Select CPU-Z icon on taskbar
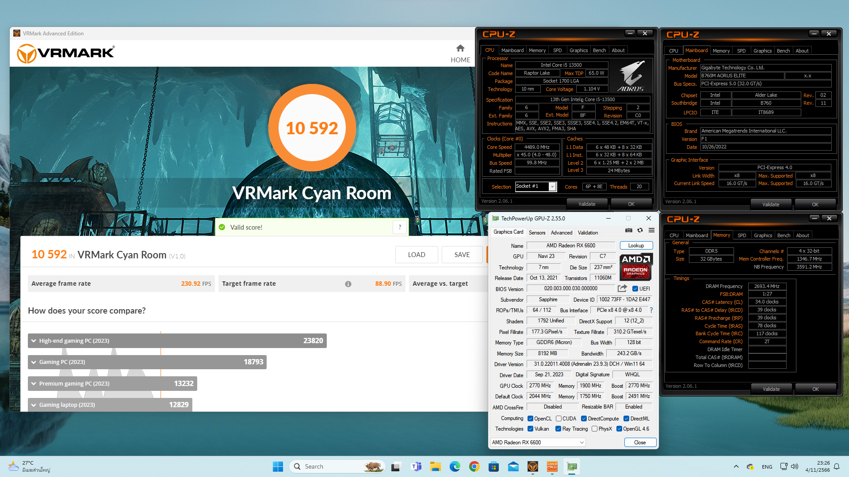 [x=552, y=466]
